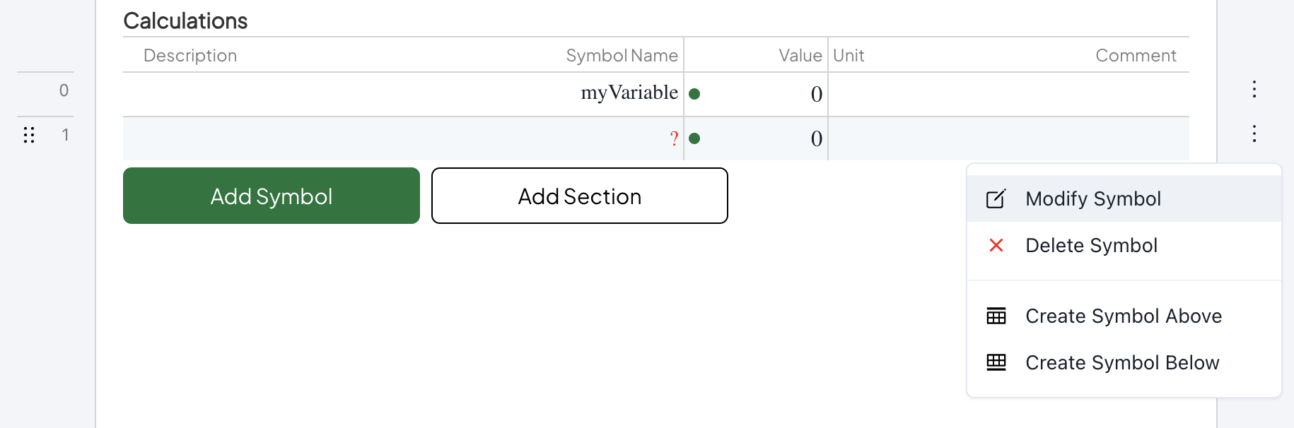Click the red question mark symbol name
Viewport: 1294px width, 428px height.
coord(674,138)
